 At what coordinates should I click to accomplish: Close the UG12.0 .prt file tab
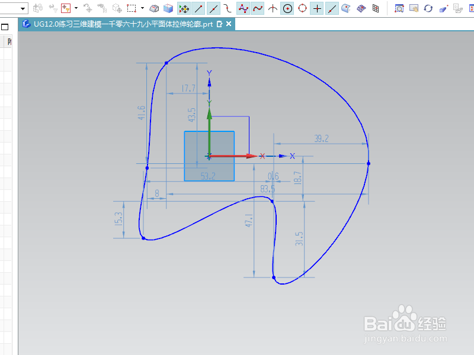point(229,24)
